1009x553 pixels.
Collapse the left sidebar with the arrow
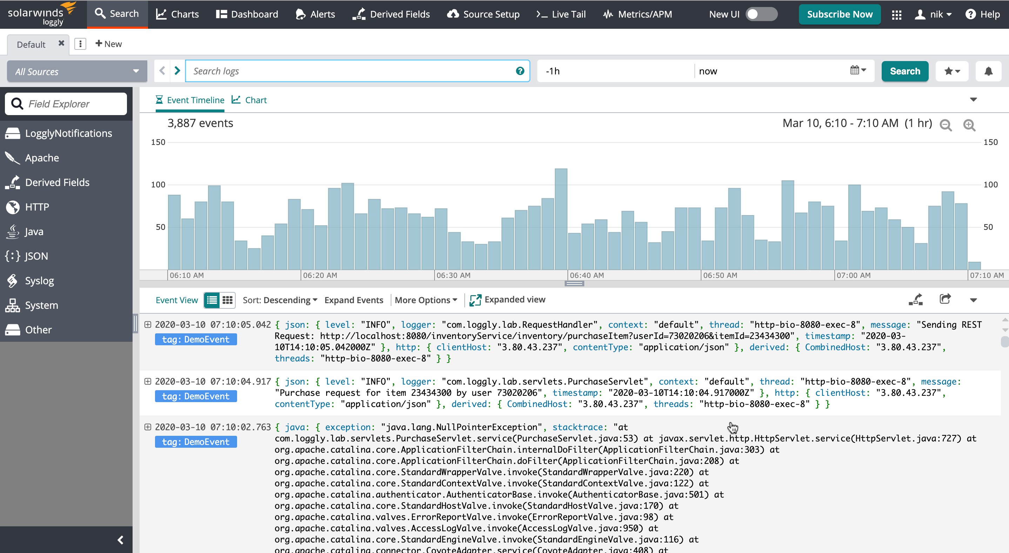coord(120,540)
